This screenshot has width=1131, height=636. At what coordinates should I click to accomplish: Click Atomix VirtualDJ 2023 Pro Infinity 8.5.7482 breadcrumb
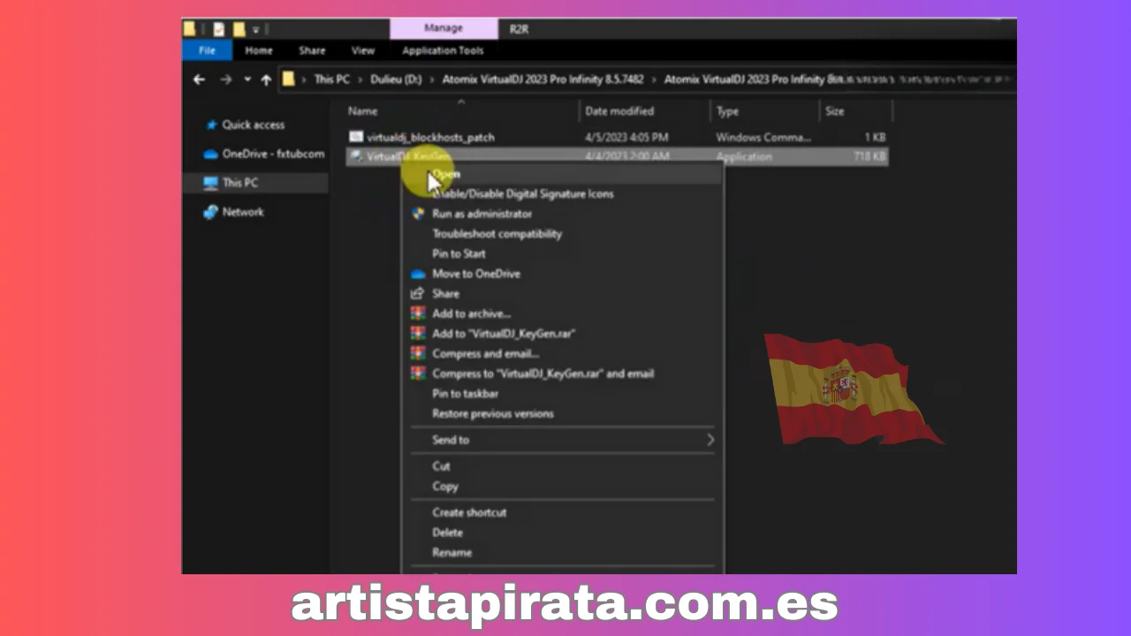tap(543, 79)
